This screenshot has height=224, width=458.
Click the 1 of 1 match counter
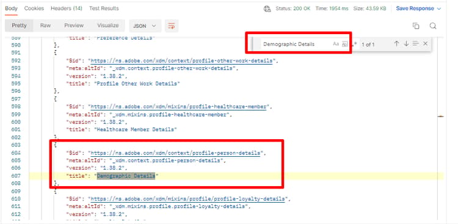click(368, 45)
